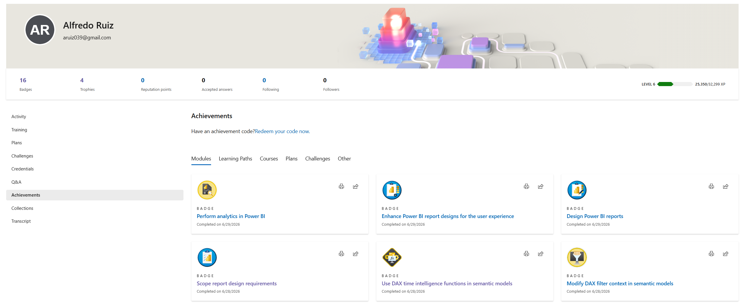The height and width of the screenshot is (305, 743).
Task: Click the DAX time intelligence badge icon
Action: tap(392, 257)
